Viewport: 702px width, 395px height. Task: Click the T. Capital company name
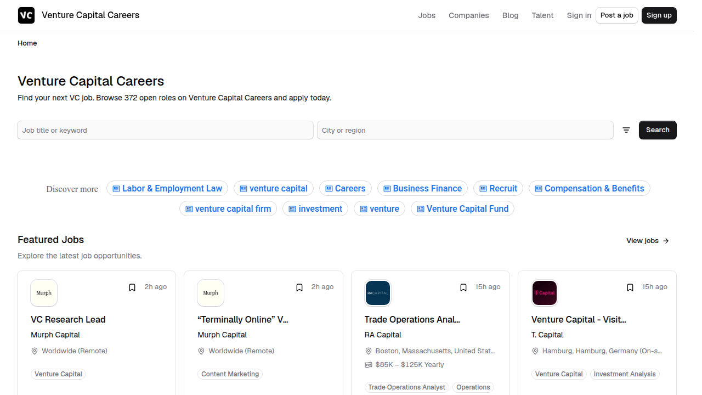point(547,335)
